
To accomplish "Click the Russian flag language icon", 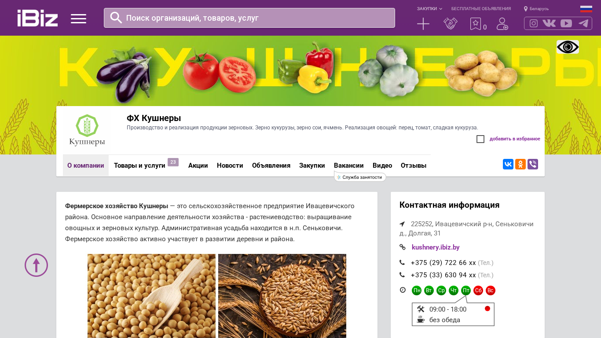I will (586, 9).
